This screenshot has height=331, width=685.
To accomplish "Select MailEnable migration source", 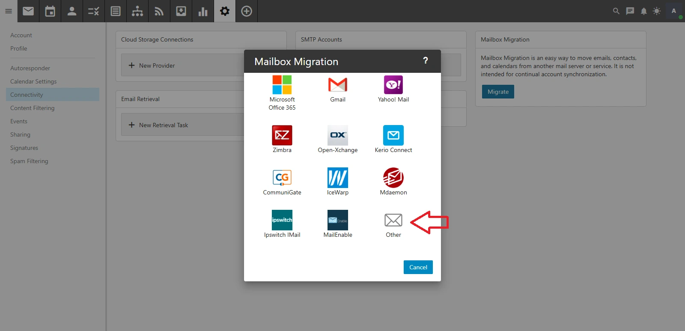I will click(337, 220).
